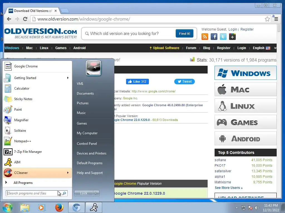Switch to Chrome taskbar button
This screenshot has height=213, width=285.
pos(77,207)
